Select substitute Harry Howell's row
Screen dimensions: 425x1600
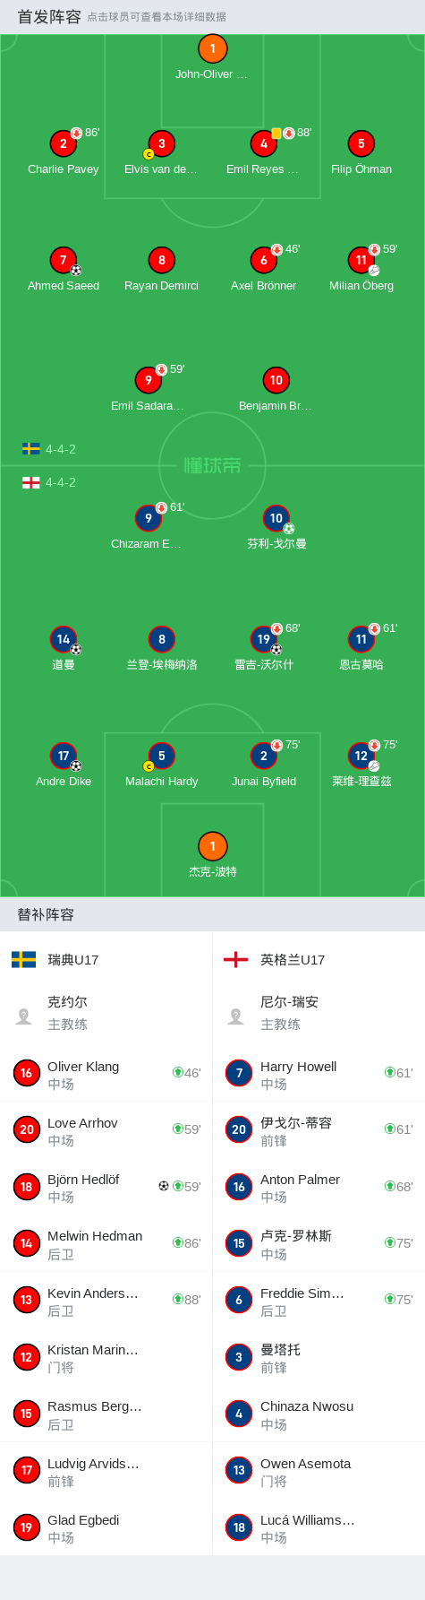coord(319,1073)
